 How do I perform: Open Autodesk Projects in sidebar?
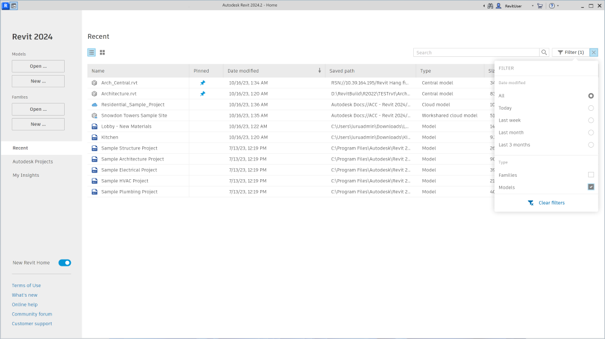[33, 162]
